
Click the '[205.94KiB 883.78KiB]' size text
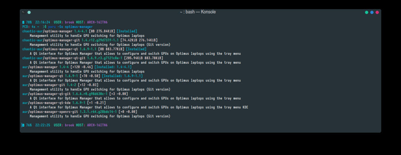pos(144,58)
